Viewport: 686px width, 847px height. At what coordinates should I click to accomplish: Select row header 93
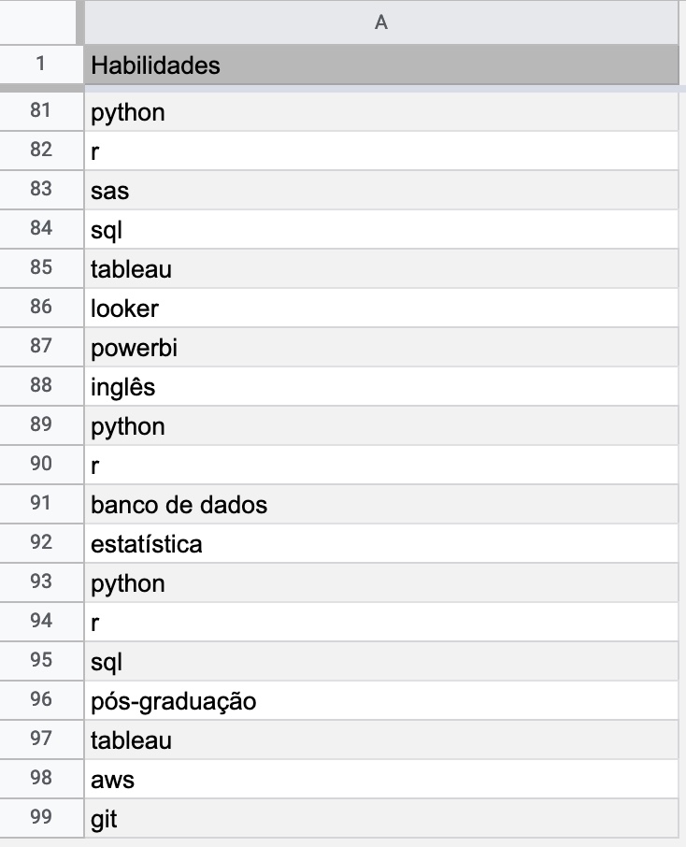[x=41, y=582]
